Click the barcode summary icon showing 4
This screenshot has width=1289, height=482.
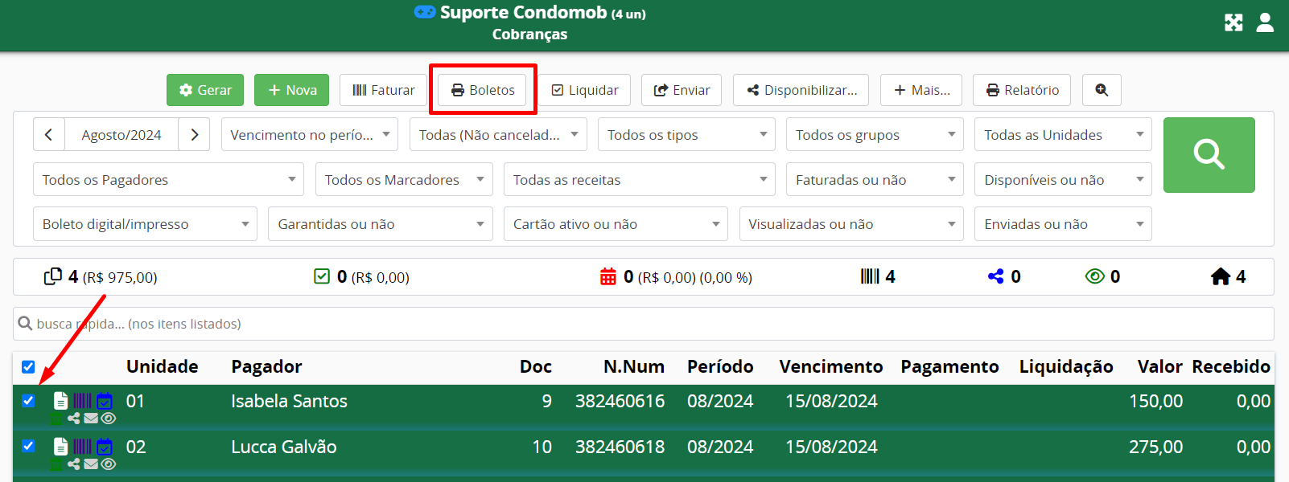(870, 276)
